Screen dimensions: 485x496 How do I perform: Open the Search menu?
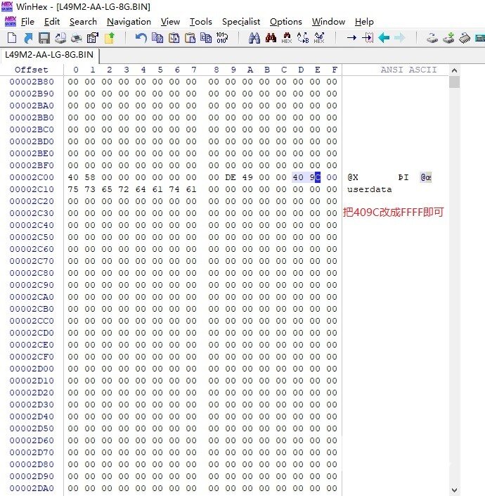click(x=83, y=22)
